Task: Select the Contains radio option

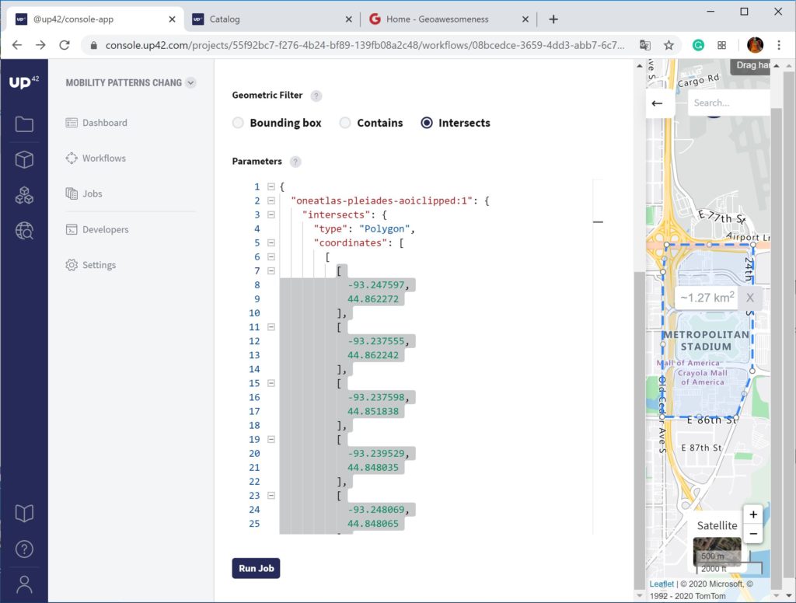Action: (x=344, y=123)
